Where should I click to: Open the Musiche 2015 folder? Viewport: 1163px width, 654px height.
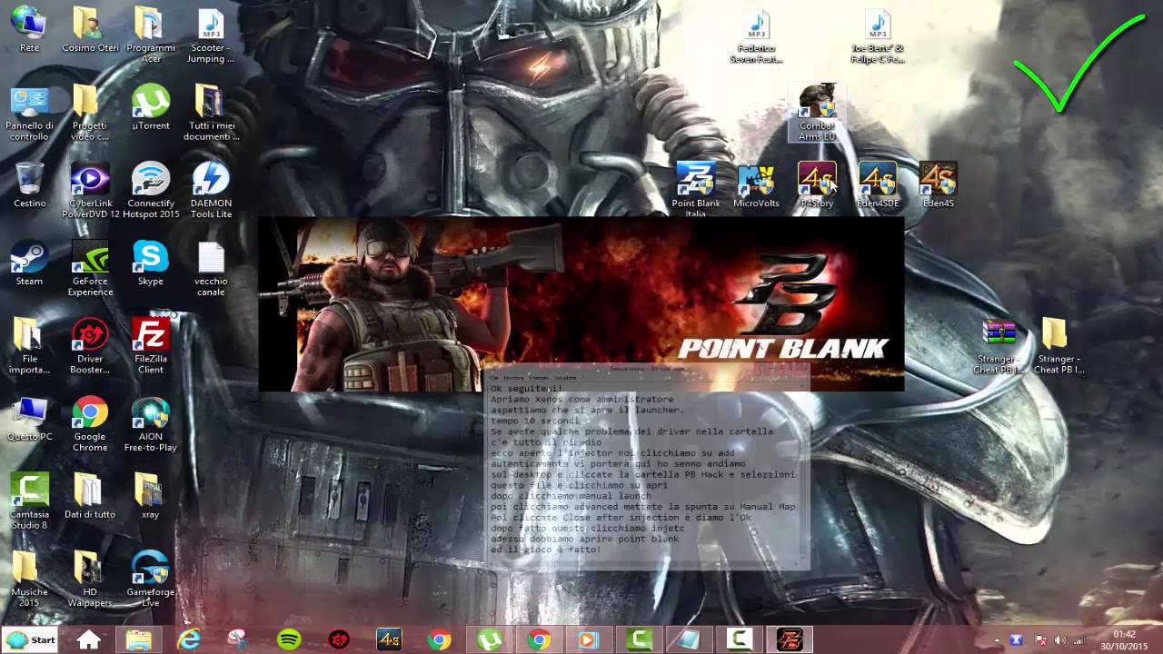pos(29,579)
